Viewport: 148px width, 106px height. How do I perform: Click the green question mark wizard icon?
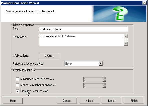tap(120, 13)
